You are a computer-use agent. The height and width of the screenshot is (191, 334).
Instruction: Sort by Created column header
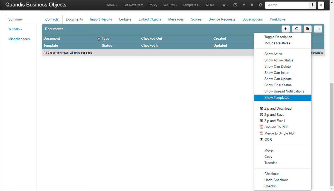pyautogui.click(x=220, y=39)
